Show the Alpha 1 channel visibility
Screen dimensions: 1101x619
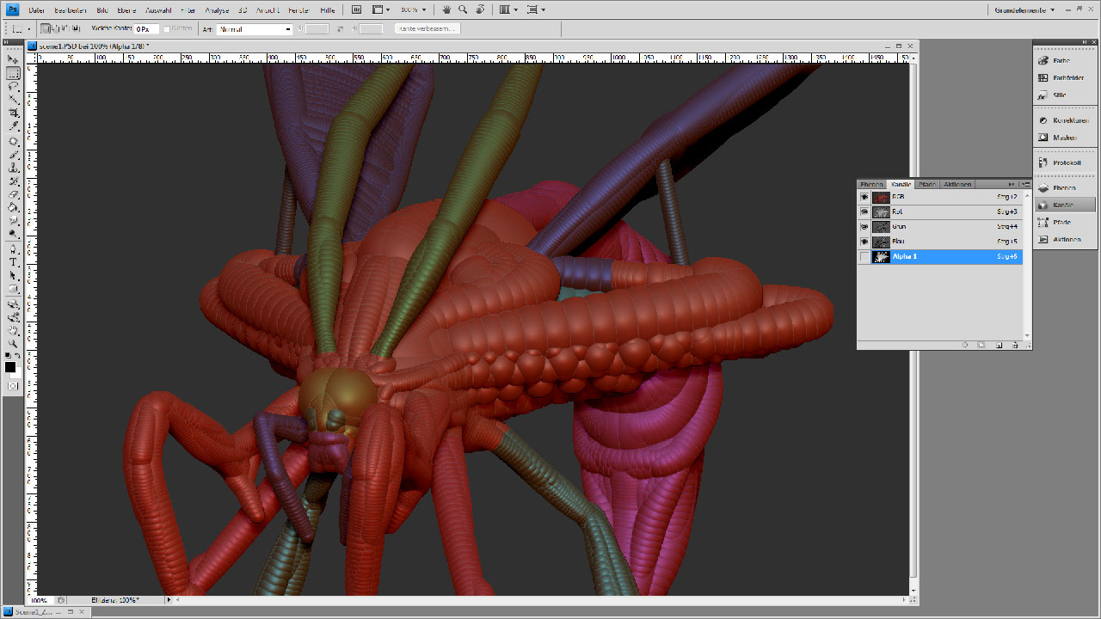(864, 256)
